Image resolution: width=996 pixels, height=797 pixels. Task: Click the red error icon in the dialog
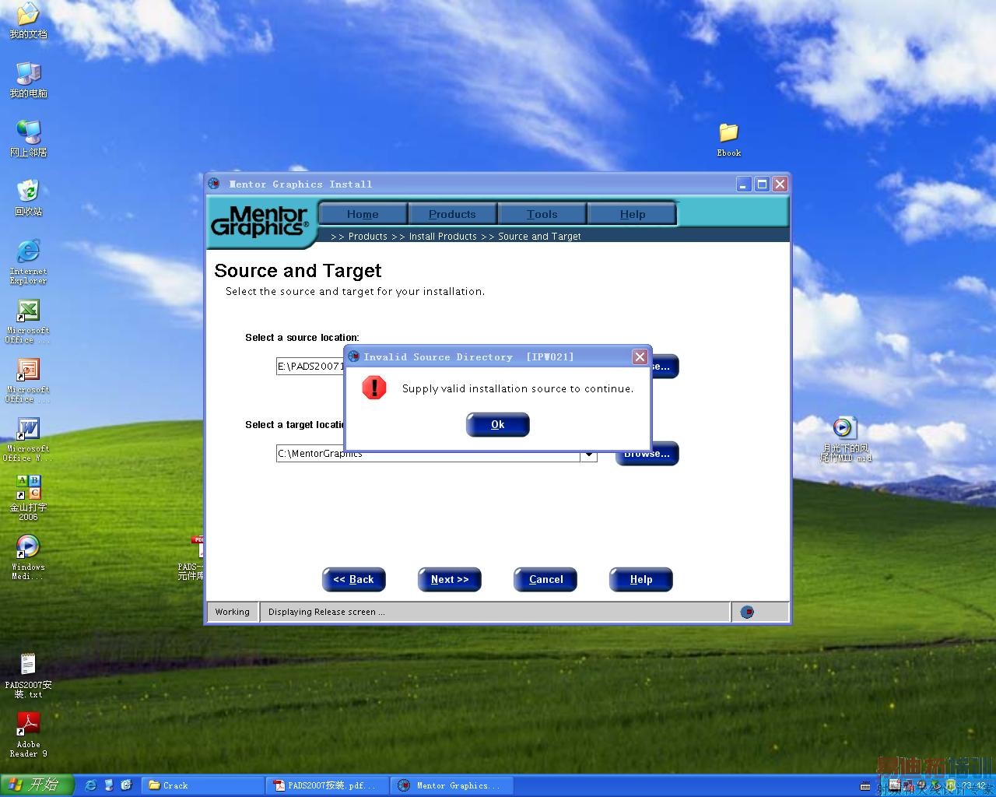(374, 388)
